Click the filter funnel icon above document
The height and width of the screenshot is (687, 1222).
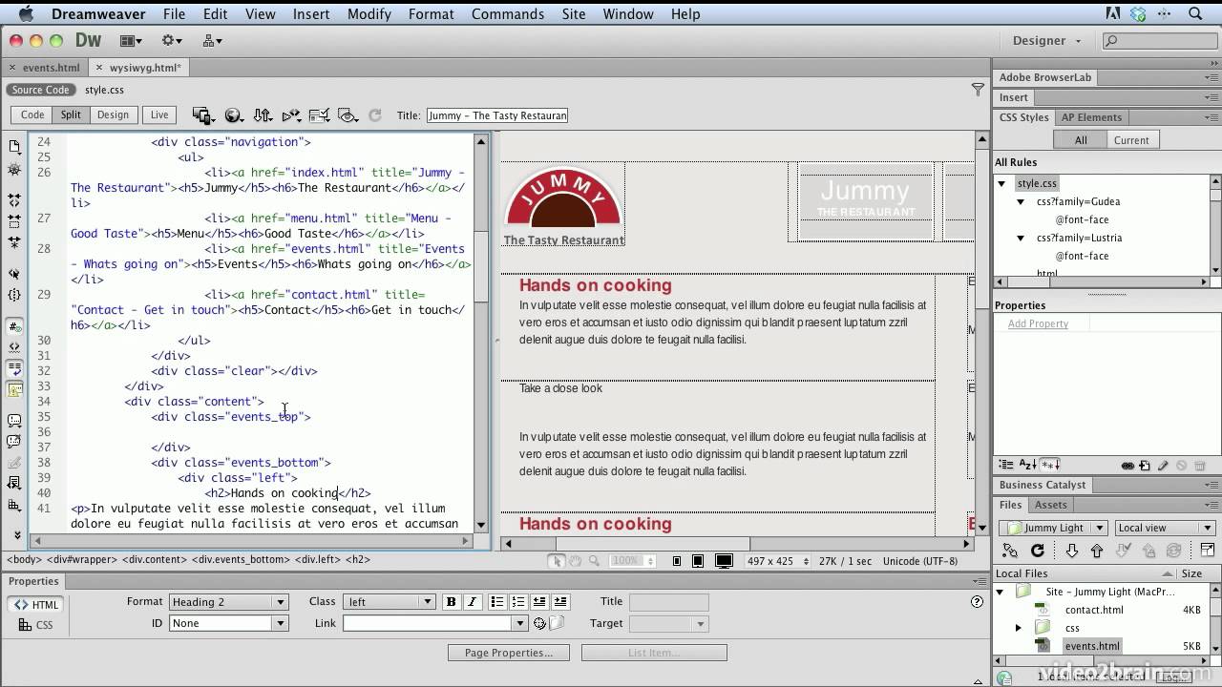point(978,89)
